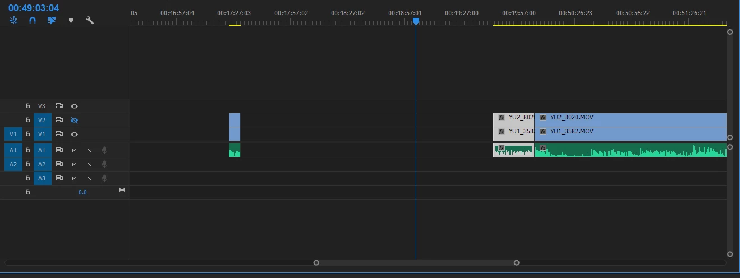Select clip YU2_8020.MOV on V2
This screenshot has height=278, width=740.
point(631,119)
